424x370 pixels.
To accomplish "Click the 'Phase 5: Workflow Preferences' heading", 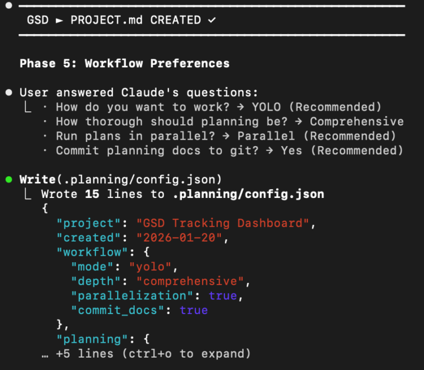I will click(x=124, y=64).
